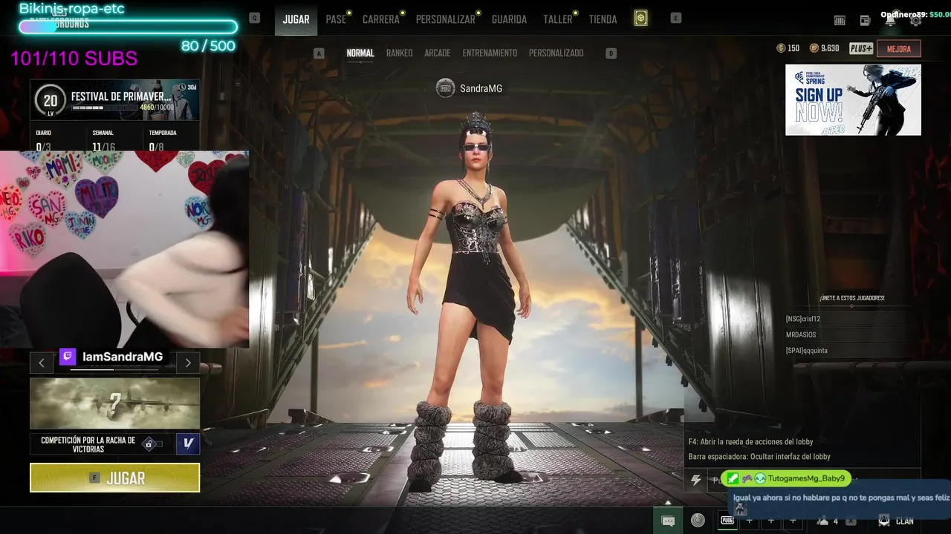Join player [SPAI]qqquinta

(806, 351)
